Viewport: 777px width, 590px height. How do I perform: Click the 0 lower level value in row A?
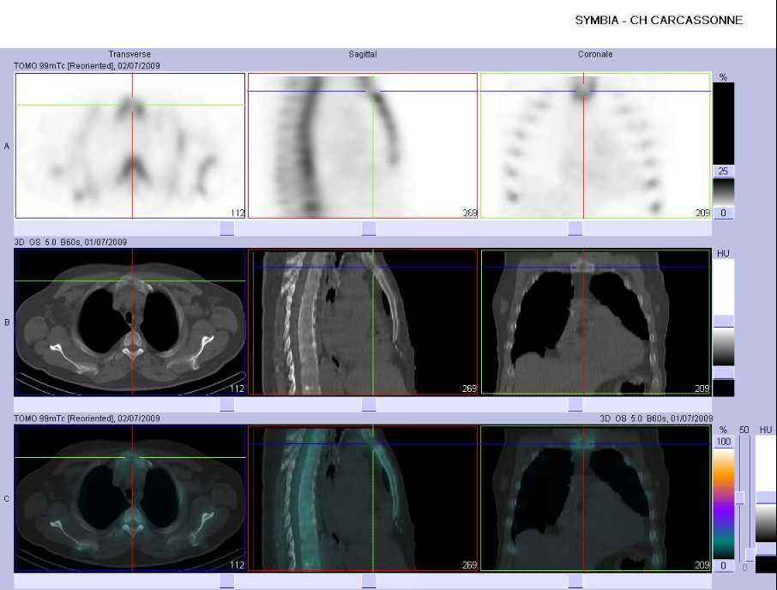point(724,213)
